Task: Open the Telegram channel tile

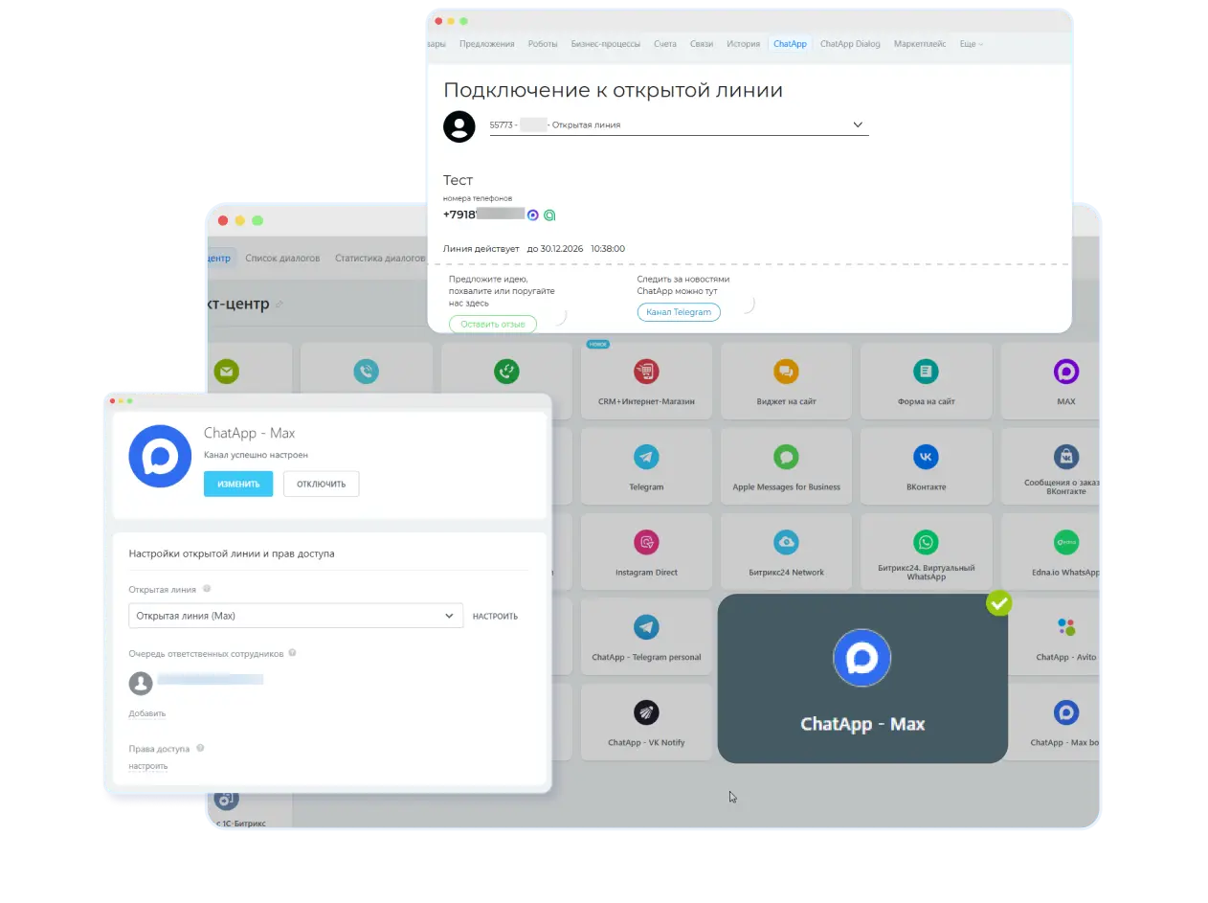Action: [x=646, y=465]
